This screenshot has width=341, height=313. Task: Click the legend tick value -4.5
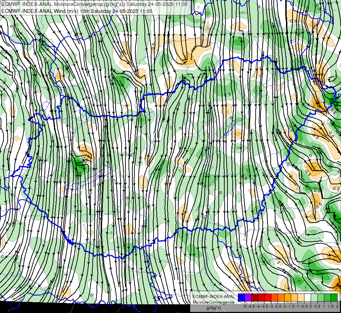[251, 306]
